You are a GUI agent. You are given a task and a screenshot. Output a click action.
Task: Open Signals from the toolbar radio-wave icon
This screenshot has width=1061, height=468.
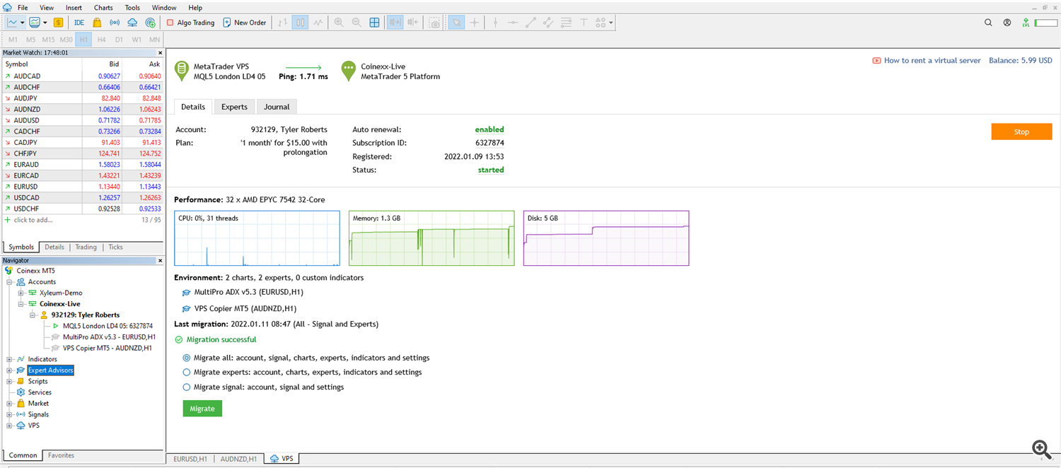point(115,23)
